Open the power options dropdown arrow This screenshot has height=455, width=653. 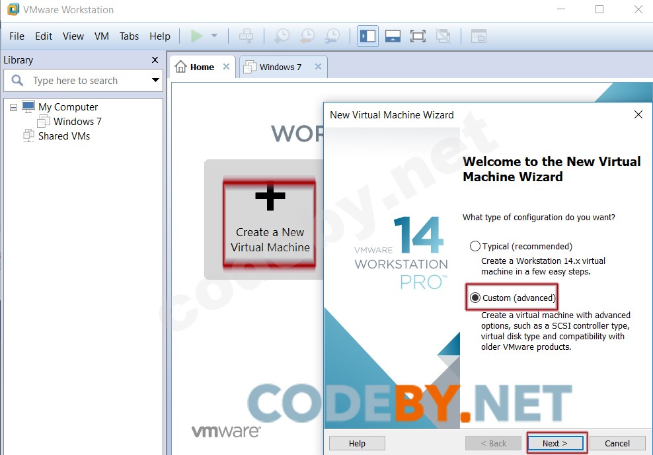pos(214,36)
